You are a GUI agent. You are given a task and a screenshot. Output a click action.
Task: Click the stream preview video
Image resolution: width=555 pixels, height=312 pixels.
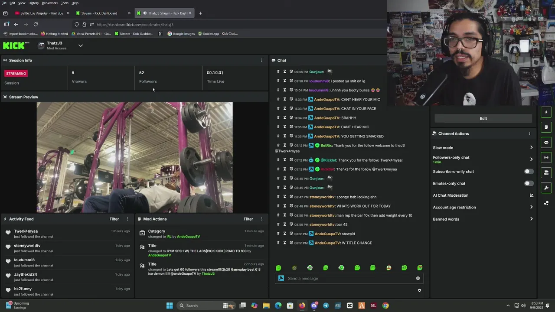tap(134, 157)
